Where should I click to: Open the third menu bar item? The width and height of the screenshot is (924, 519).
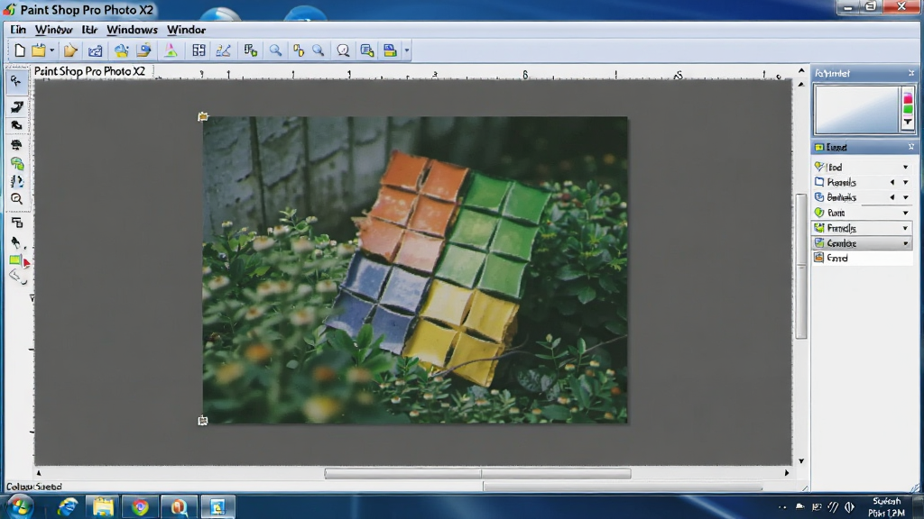[x=89, y=30]
